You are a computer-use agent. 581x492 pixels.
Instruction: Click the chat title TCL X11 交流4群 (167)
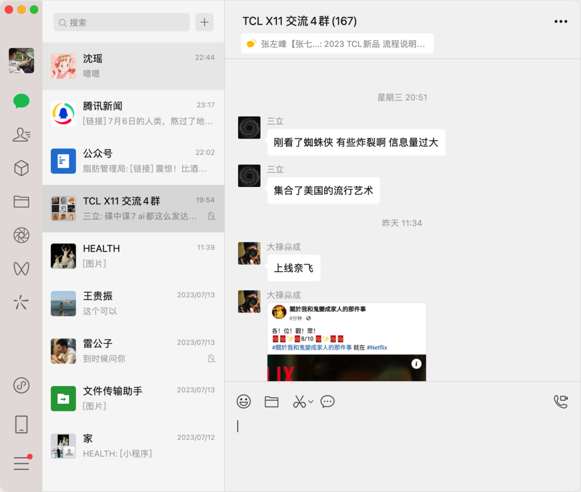(300, 21)
